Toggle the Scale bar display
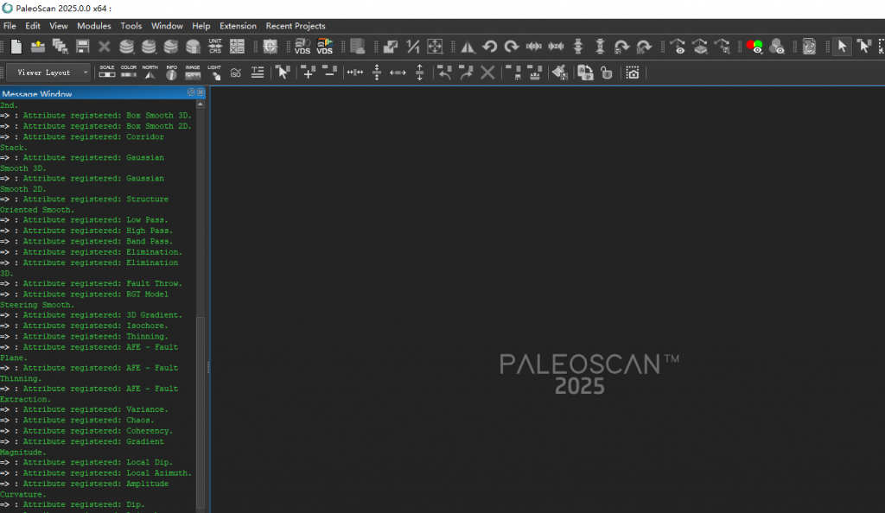885x513 pixels. [x=107, y=73]
